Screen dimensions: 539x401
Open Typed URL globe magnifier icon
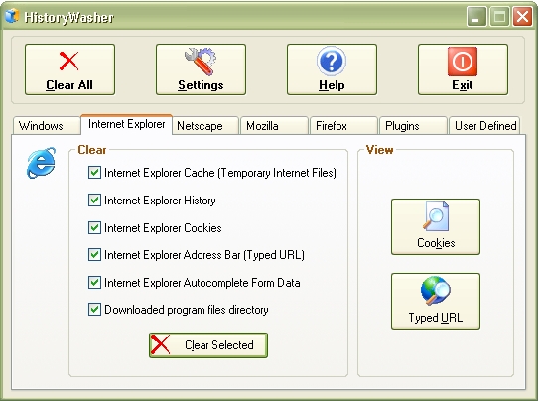tap(436, 291)
